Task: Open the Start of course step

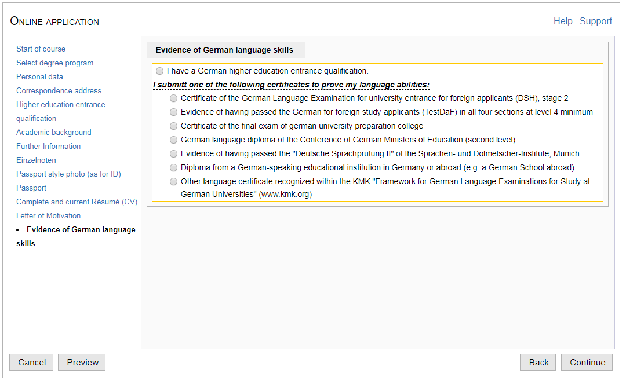Action: tap(41, 49)
